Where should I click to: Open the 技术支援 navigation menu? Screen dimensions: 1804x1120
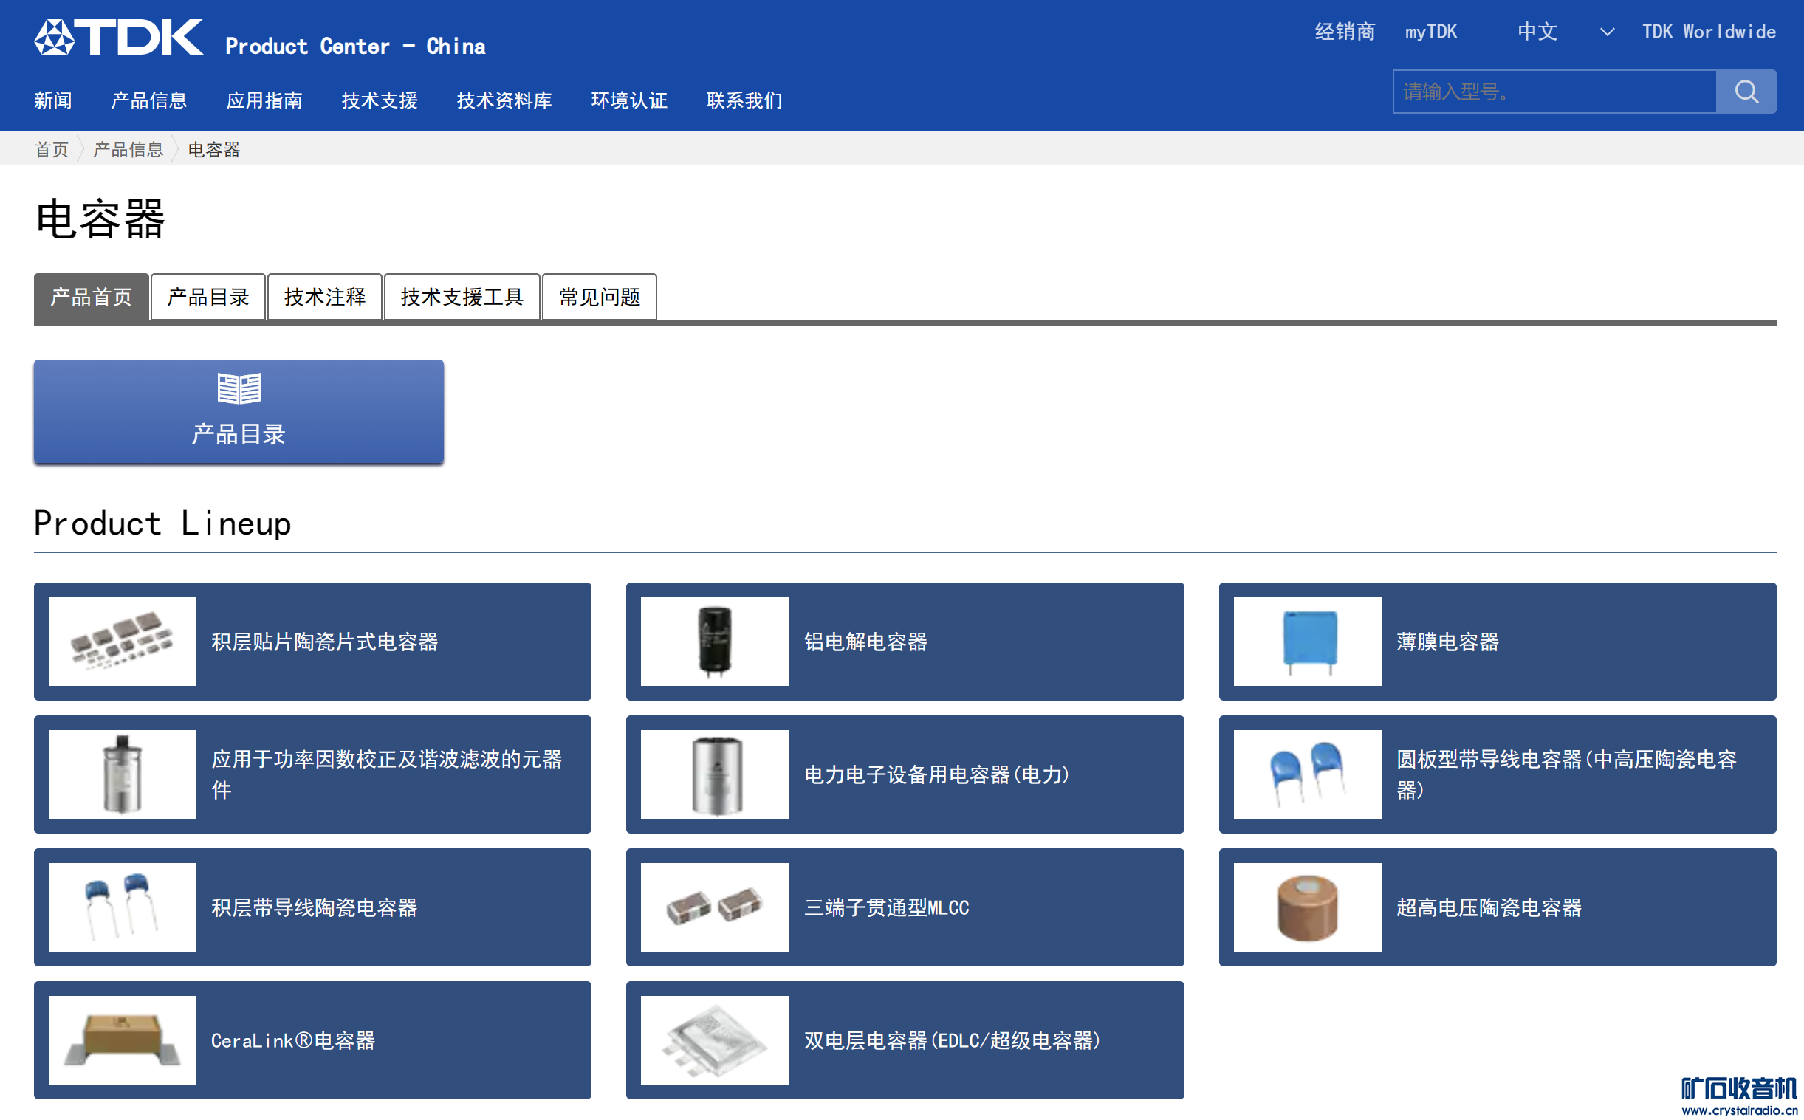(x=380, y=100)
